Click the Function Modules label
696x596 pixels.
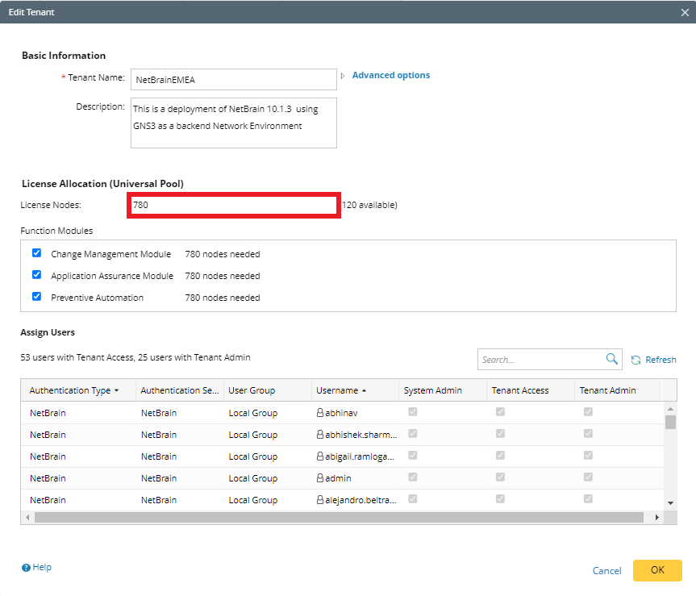(56, 231)
